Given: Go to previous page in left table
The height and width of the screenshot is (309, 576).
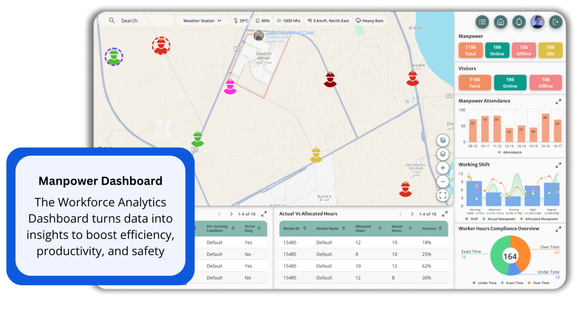Looking at the screenshot, I should [x=219, y=214].
